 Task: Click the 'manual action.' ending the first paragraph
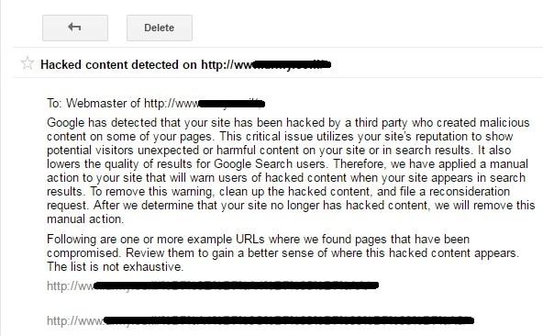85,219
